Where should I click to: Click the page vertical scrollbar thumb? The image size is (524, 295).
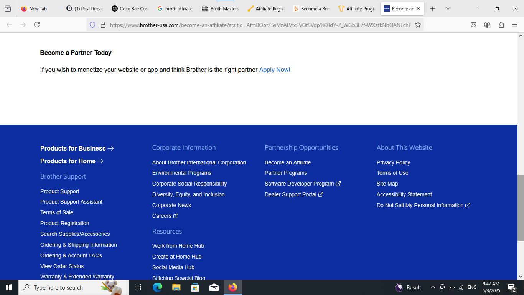coord(521,208)
